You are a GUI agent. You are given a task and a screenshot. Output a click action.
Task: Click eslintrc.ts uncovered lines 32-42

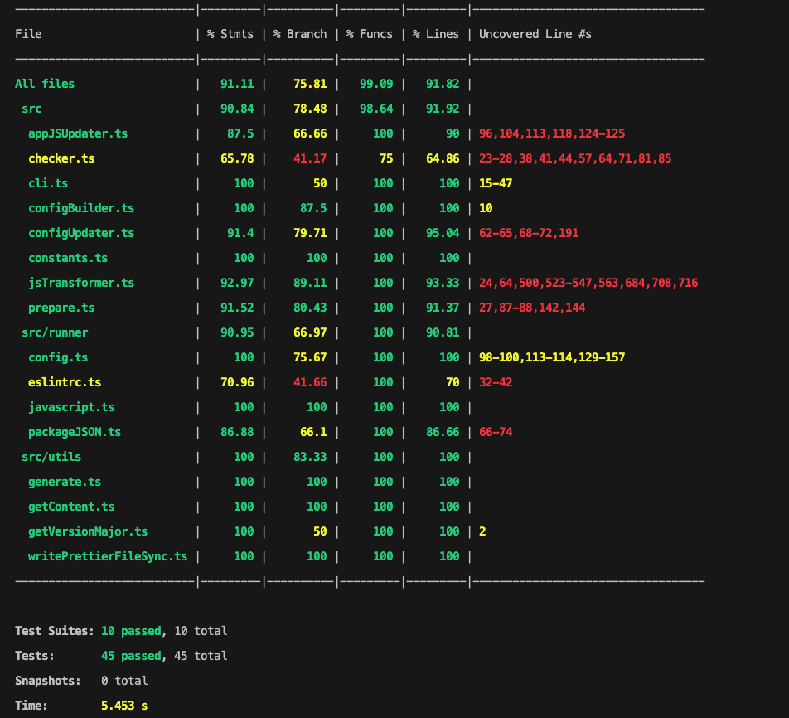496,383
